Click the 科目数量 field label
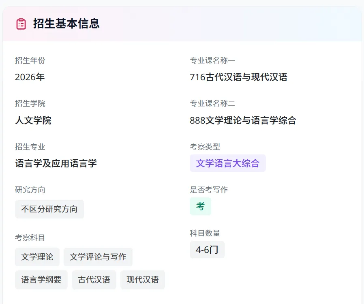This screenshot has width=364, height=304. click(205, 233)
